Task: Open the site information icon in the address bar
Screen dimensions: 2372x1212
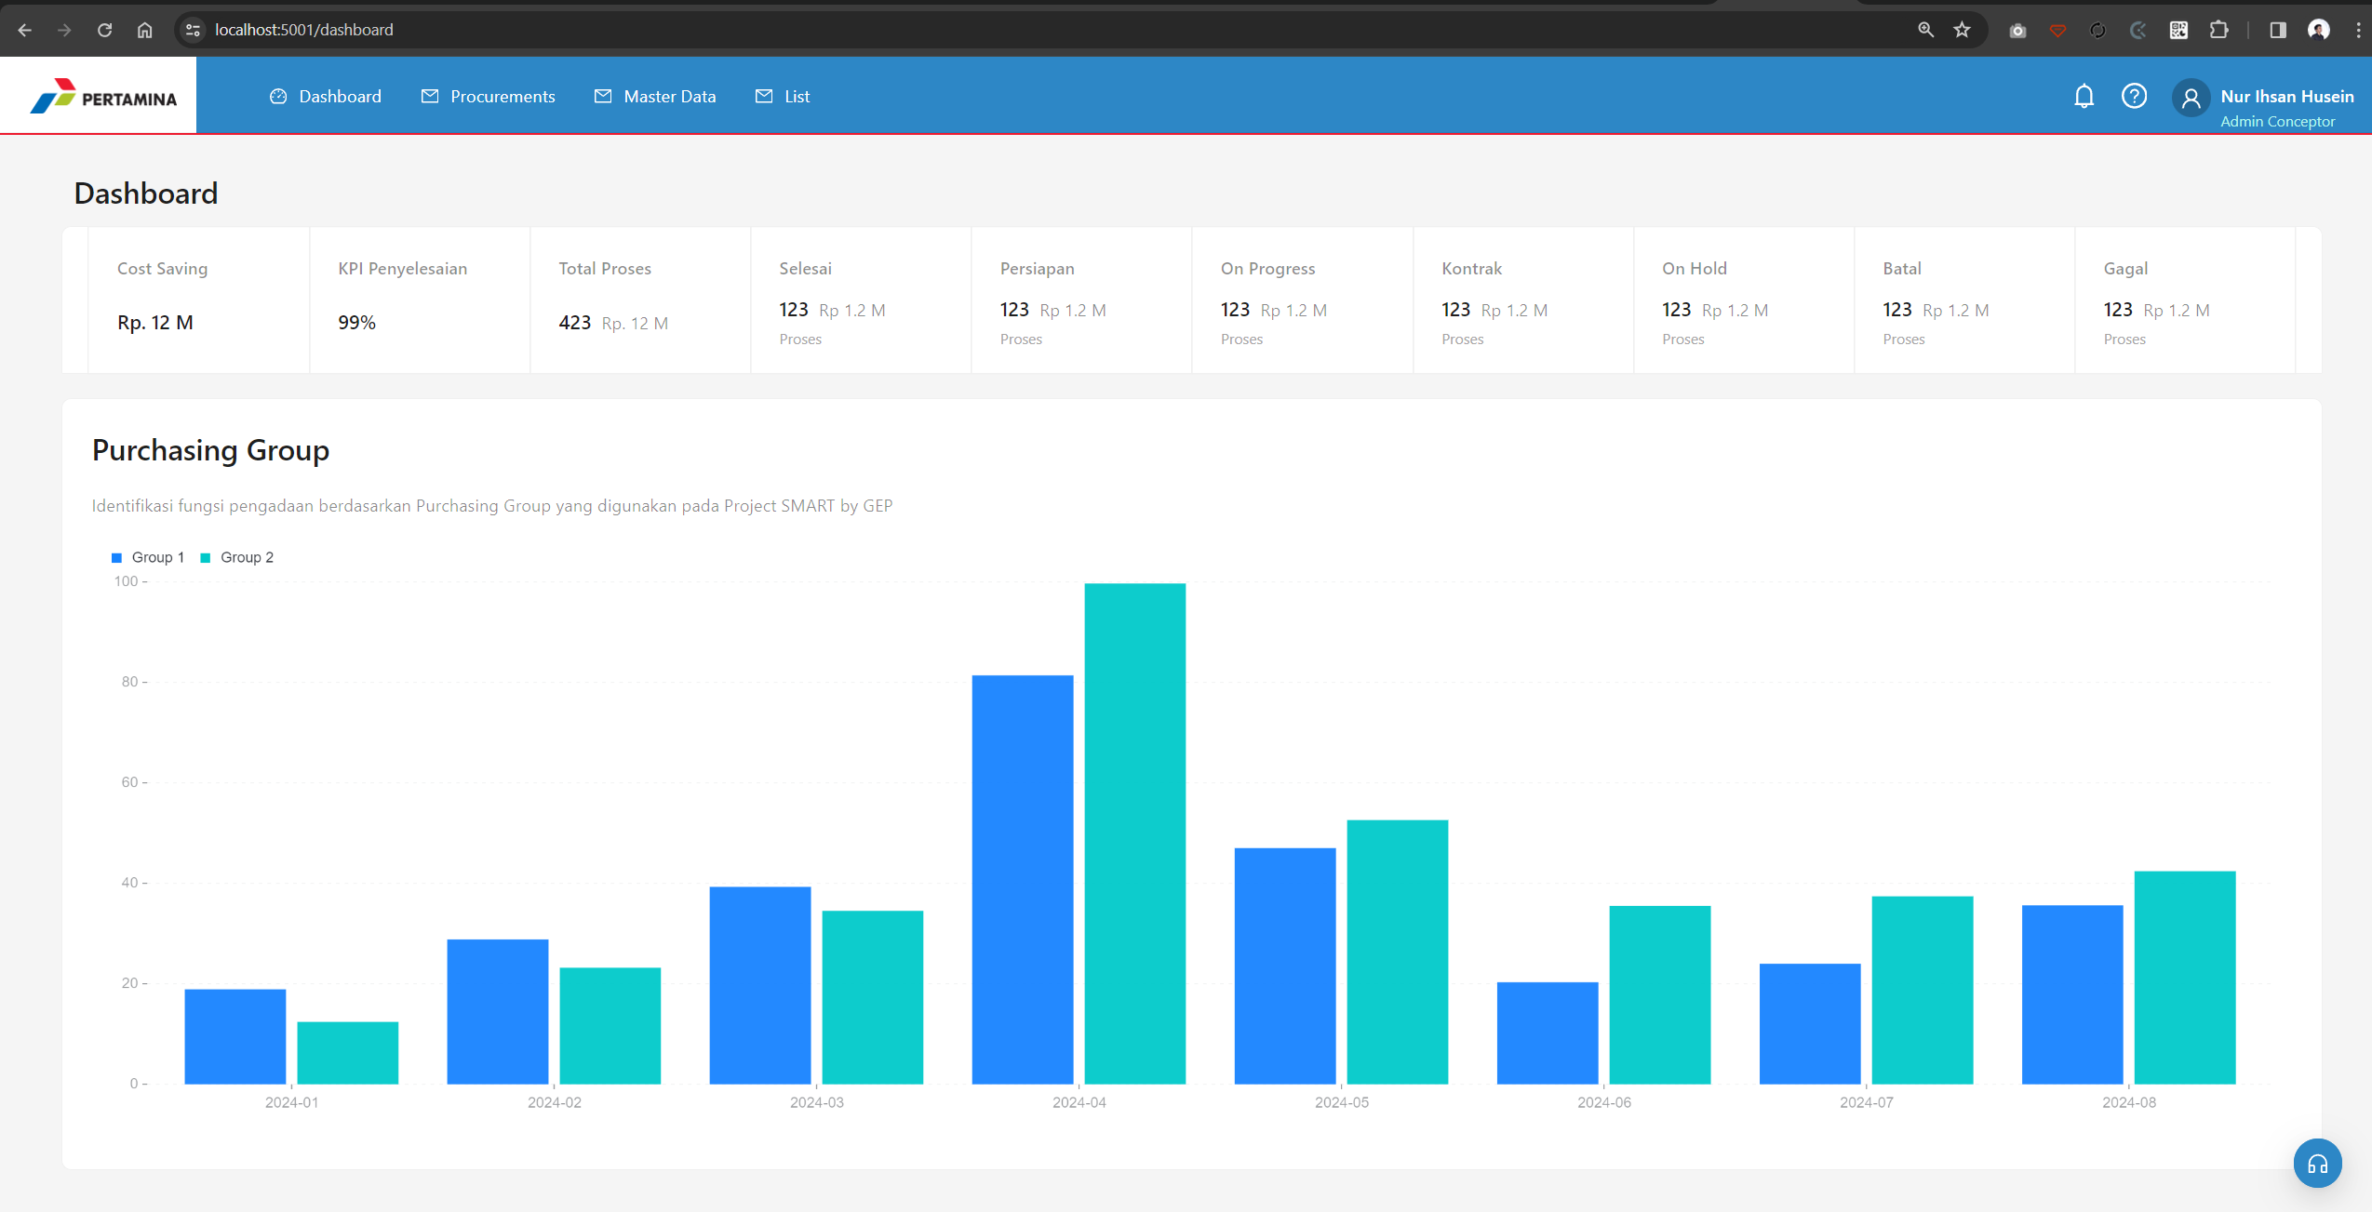Action: [193, 30]
